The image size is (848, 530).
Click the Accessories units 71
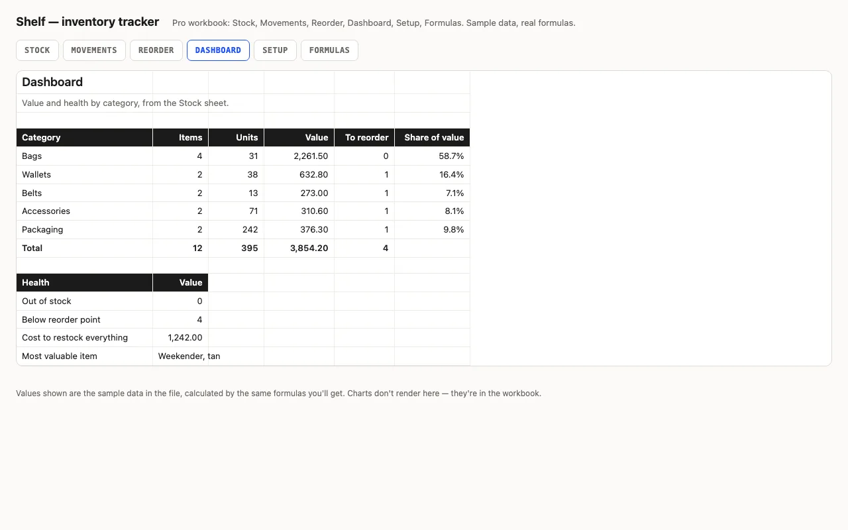[237, 211]
